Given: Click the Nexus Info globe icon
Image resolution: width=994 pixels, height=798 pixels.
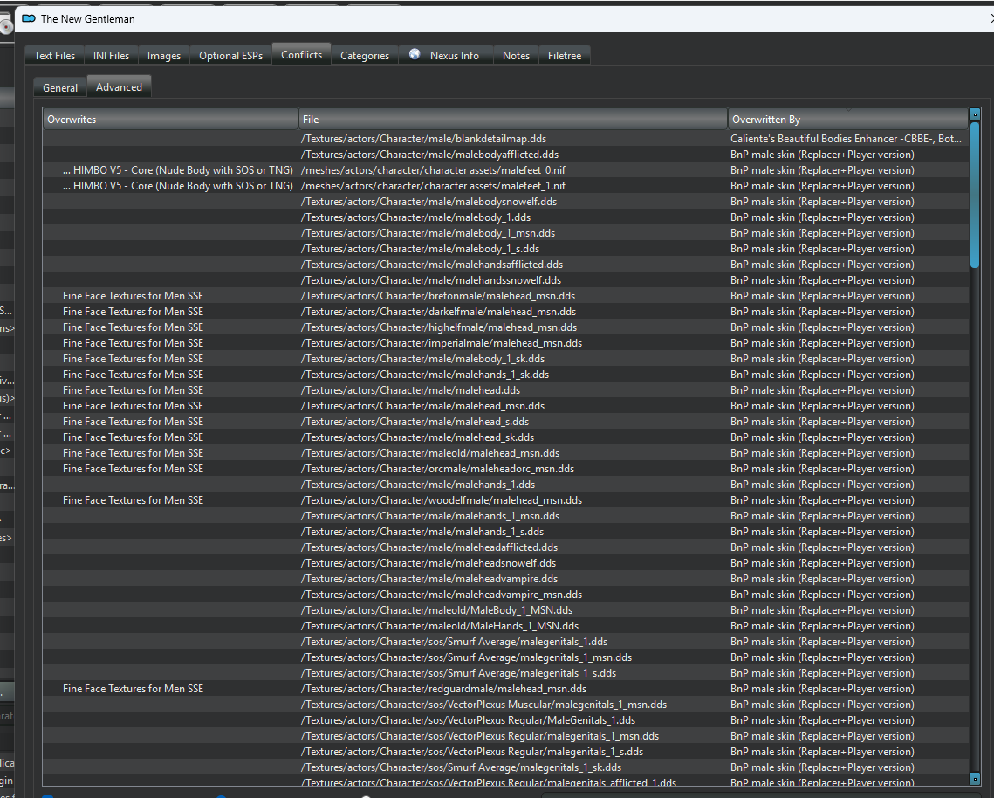Looking at the screenshot, I should [415, 54].
